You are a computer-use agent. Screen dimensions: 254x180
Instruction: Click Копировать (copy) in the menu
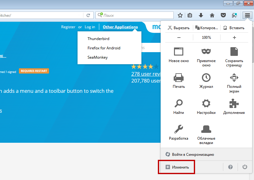pyautogui.click(x=207, y=28)
